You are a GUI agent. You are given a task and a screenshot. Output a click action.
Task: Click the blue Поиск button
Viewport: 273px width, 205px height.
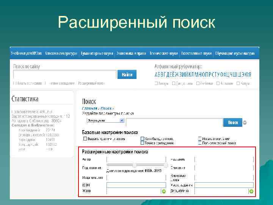(232, 123)
